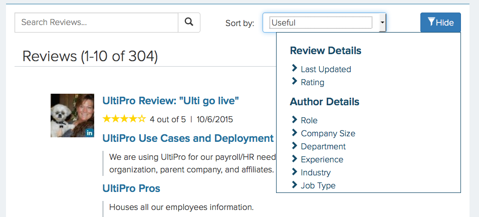Click the chevron icon beside Company Size
The width and height of the screenshot is (479, 217).
(x=295, y=133)
